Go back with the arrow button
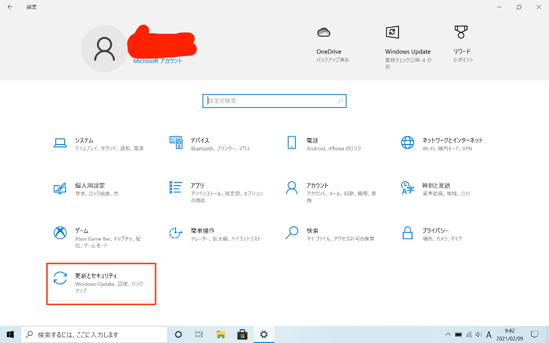This screenshot has width=549, height=343. [10, 7]
